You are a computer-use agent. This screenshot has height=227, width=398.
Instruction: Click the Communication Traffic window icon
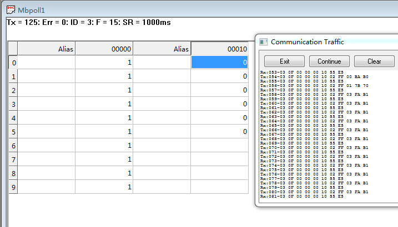coord(264,42)
